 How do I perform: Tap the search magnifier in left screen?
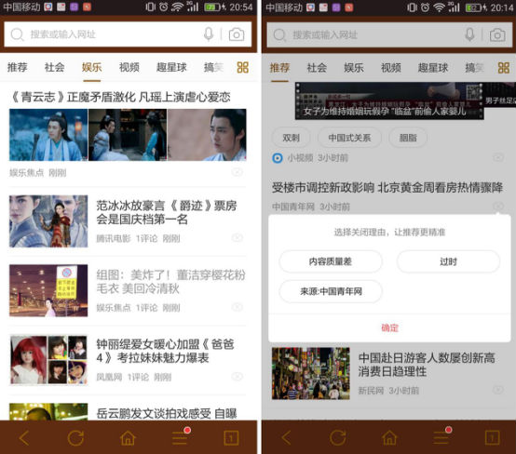(17, 34)
